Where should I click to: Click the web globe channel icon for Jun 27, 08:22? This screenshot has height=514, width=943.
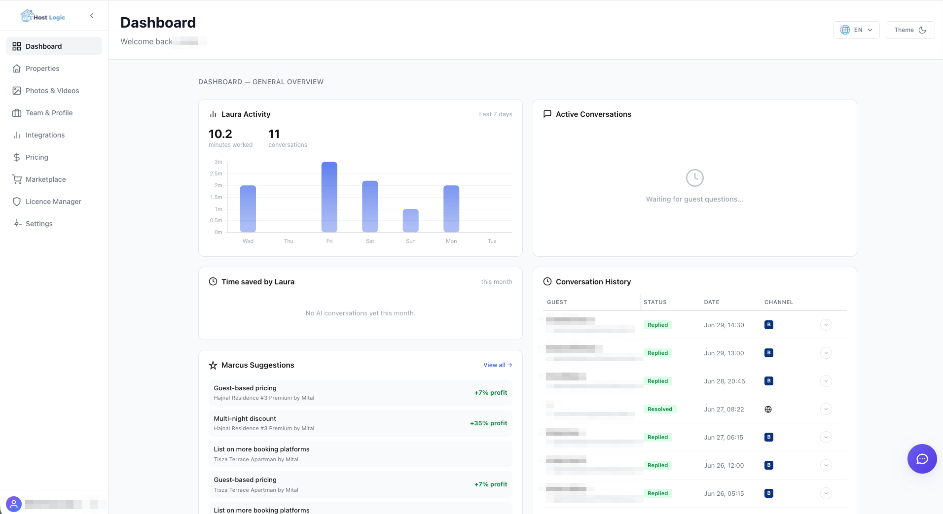point(768,409)
